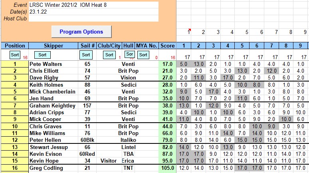309x173 pixels.
Task: Select Chris Elliott's Brit Pop hull cell
Action: pos(128,71)
